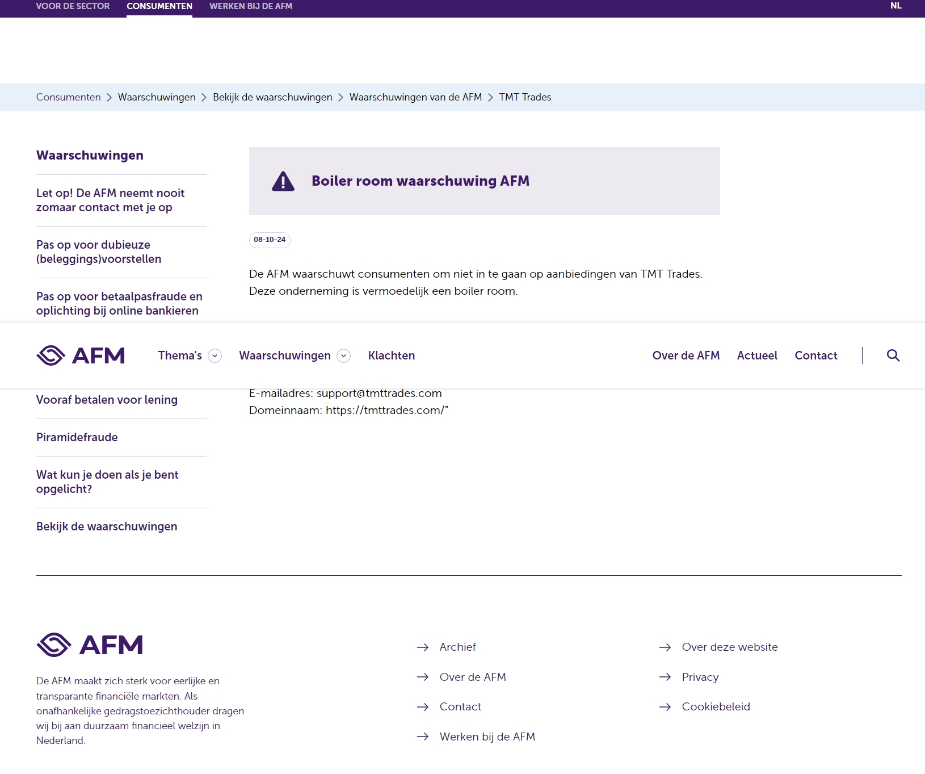Screen dimensions: 925x774
Task: Click the E-mailadres support@tmttrades.com text
Action: (346, 393)
